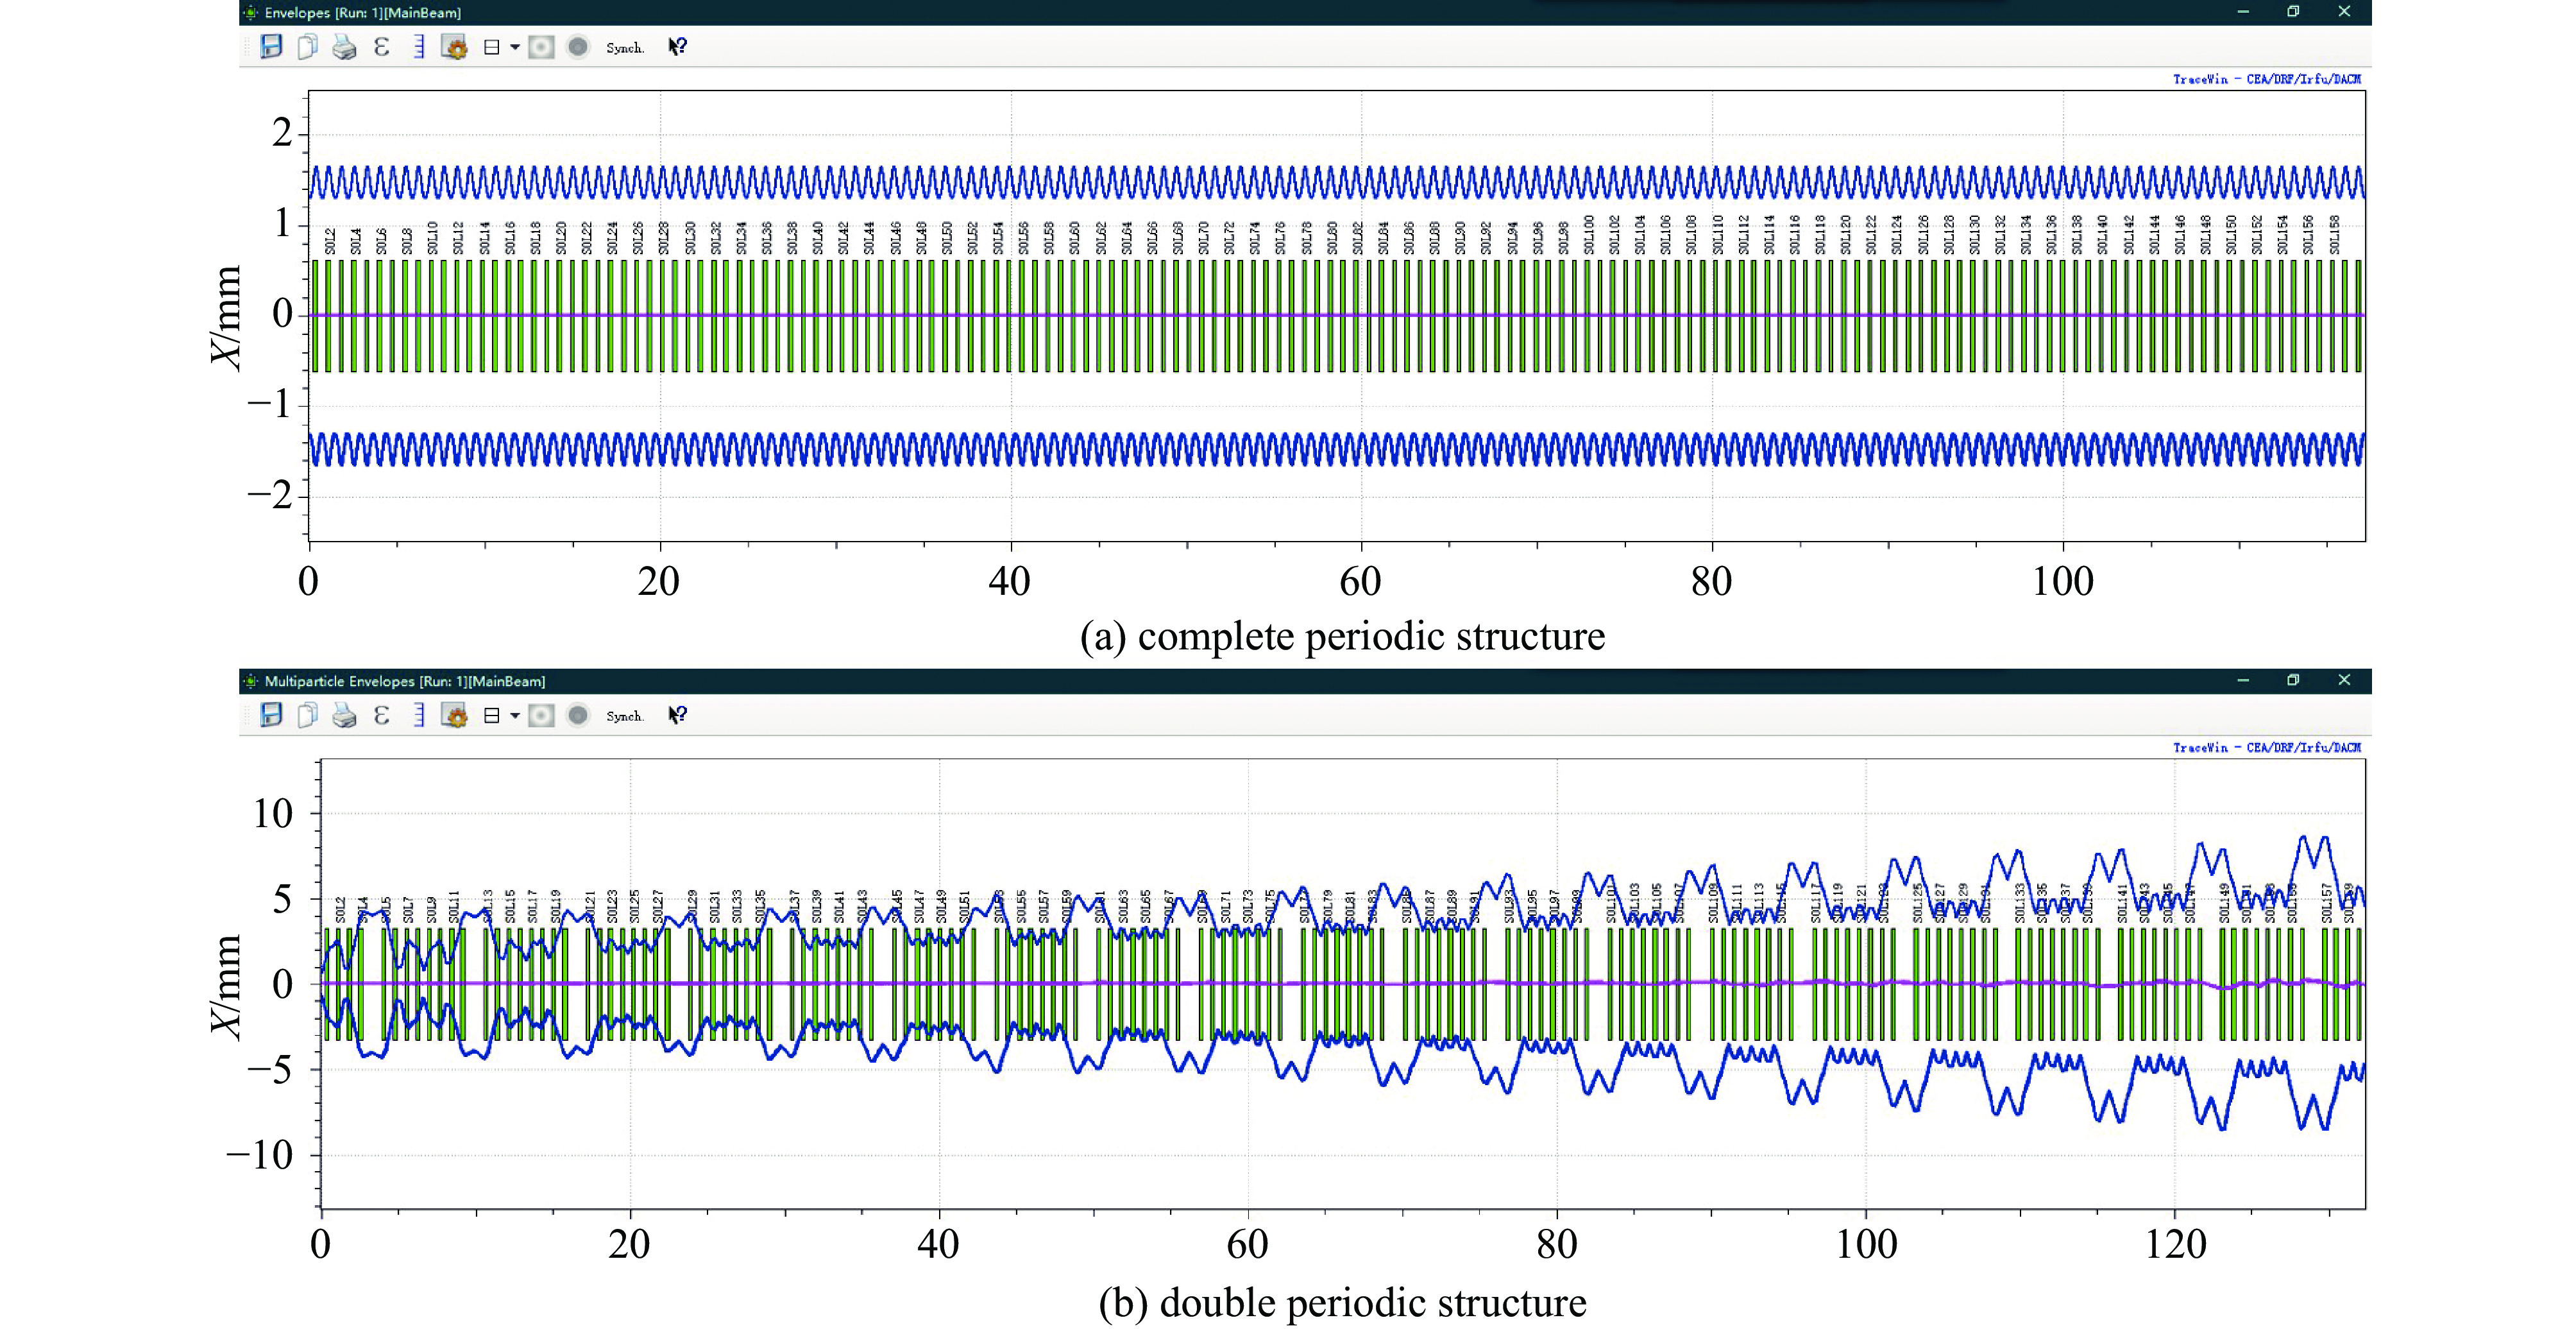Viewport: 2576px width, 1329px height.
Task: Expand layout dropdown arrow in Multiparticle Envelopes toolbar
Action: click(x=515, y=714)
